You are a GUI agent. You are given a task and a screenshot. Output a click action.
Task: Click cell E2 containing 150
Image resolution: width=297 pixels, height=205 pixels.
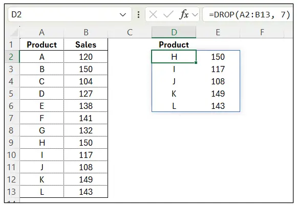coord(218,57)
